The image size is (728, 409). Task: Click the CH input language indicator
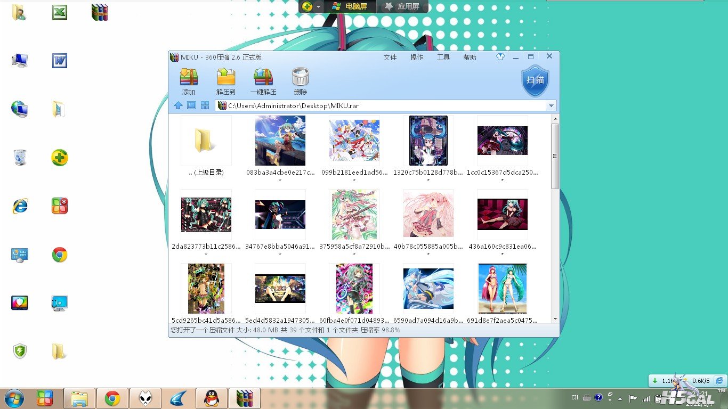tap(575, 398)
